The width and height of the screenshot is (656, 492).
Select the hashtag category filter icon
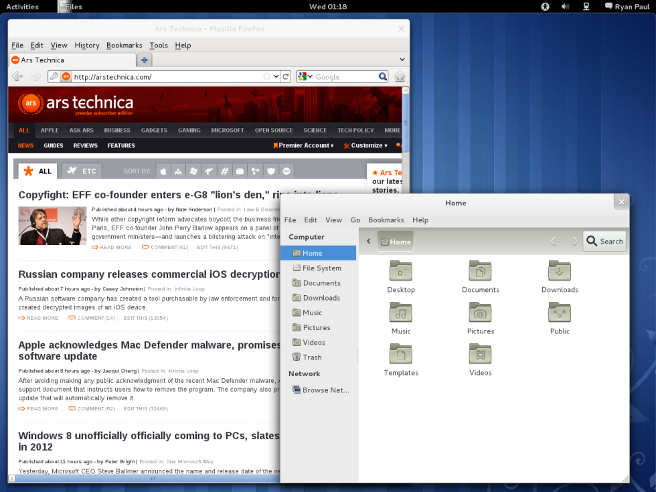[224, 171]
